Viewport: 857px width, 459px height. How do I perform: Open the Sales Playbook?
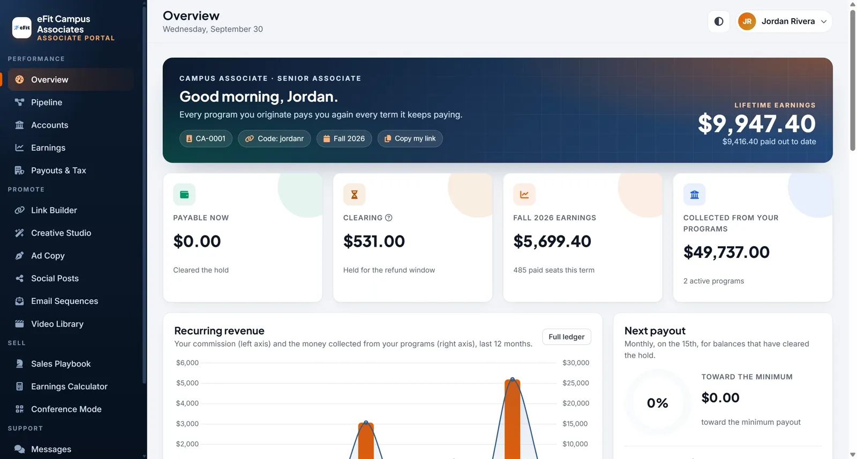pos(71,364)
